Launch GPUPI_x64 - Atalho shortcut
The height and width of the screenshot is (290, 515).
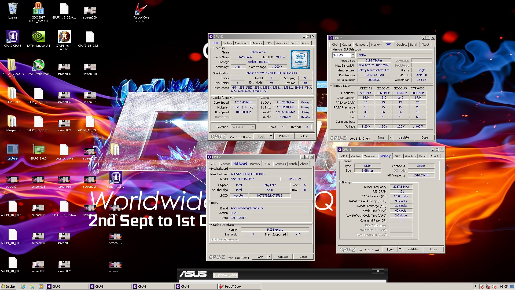64,40
